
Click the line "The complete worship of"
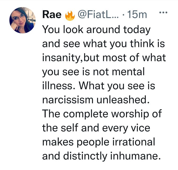coord(102,114)
